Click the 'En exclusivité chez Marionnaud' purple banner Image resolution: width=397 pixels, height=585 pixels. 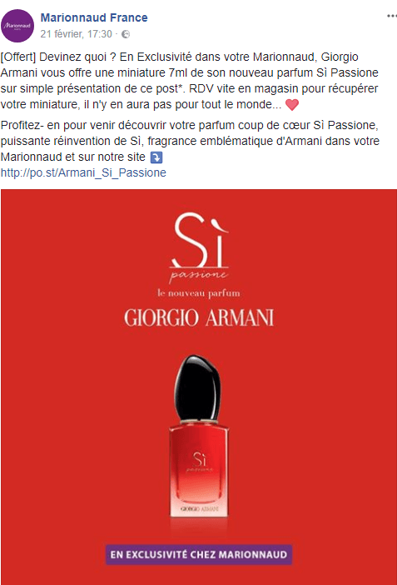(199, 554)
